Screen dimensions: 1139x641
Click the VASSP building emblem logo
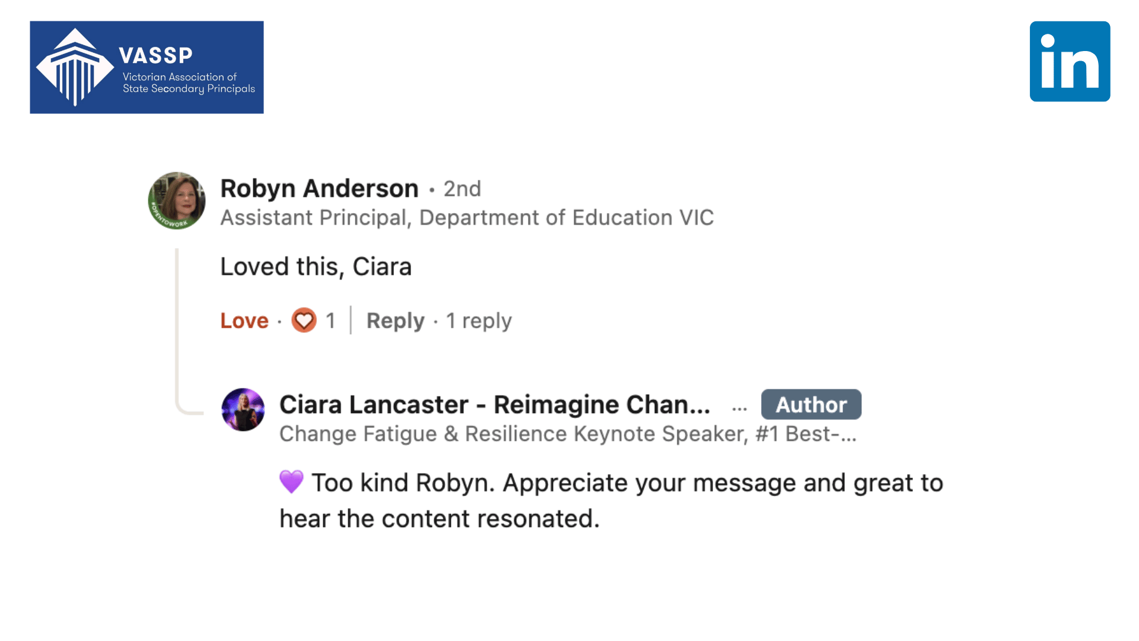75,68
